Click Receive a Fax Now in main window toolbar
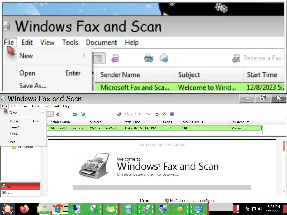This screenshot has width=287, height=215. 134,114
